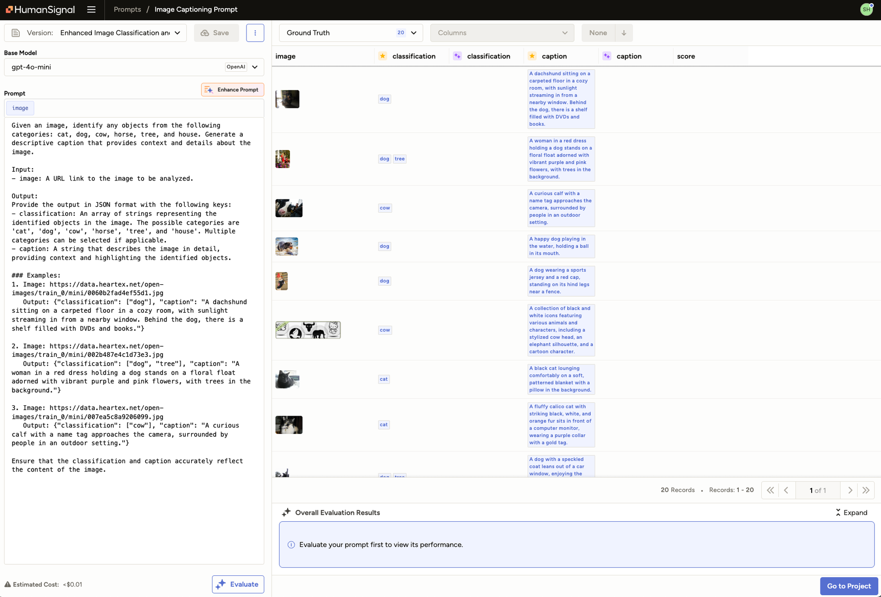Open the Ground Truth subset dropdown
The width and height of the screenshot is (881, 597).
click(351, 33)
